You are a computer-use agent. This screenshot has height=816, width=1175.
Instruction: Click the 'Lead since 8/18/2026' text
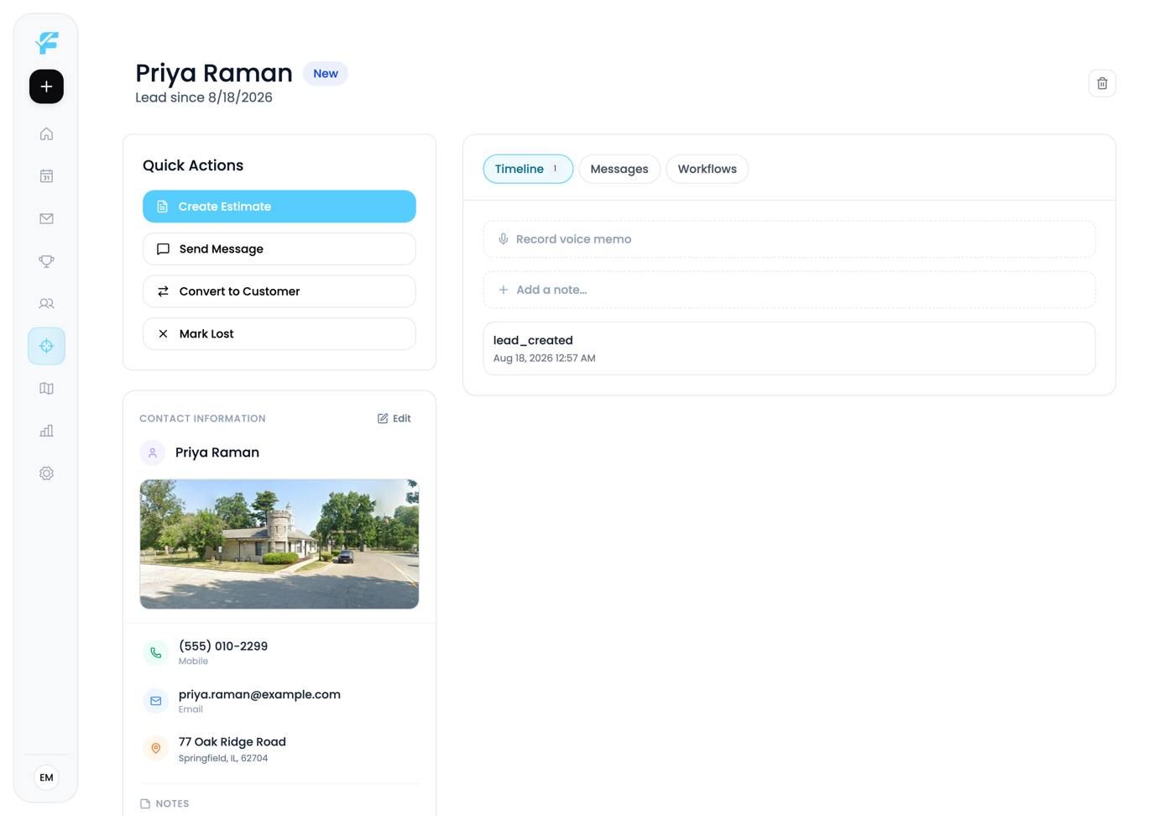point(204,97)
